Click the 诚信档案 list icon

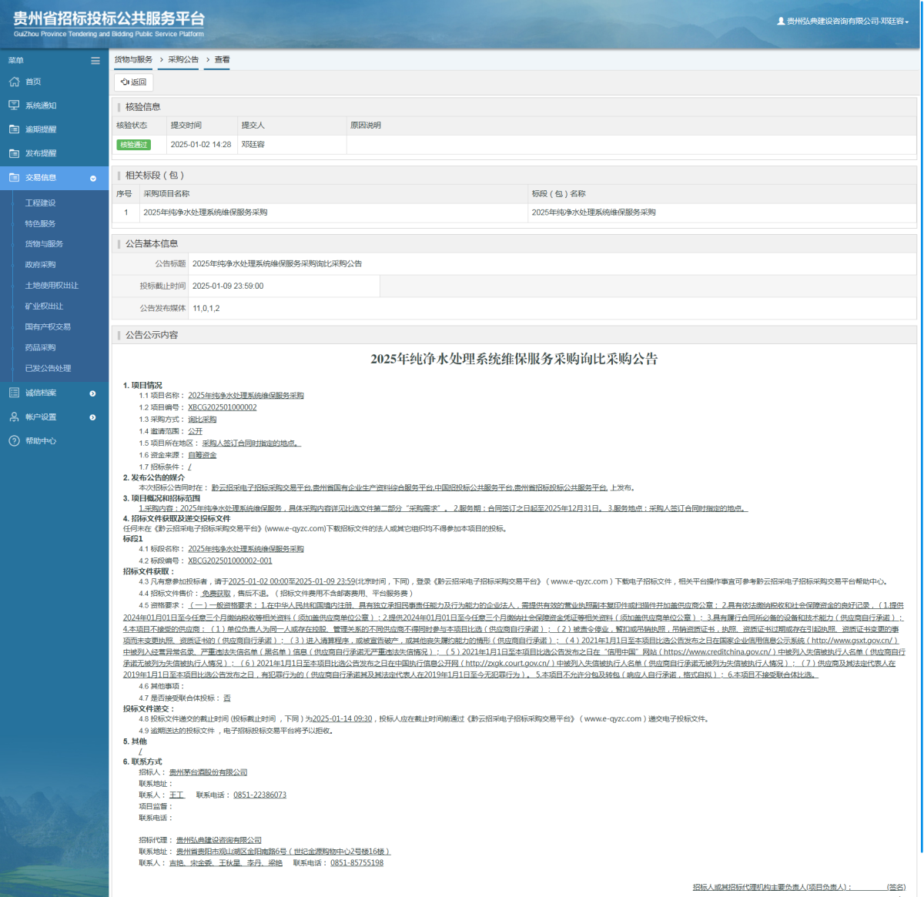click(14, 393)
